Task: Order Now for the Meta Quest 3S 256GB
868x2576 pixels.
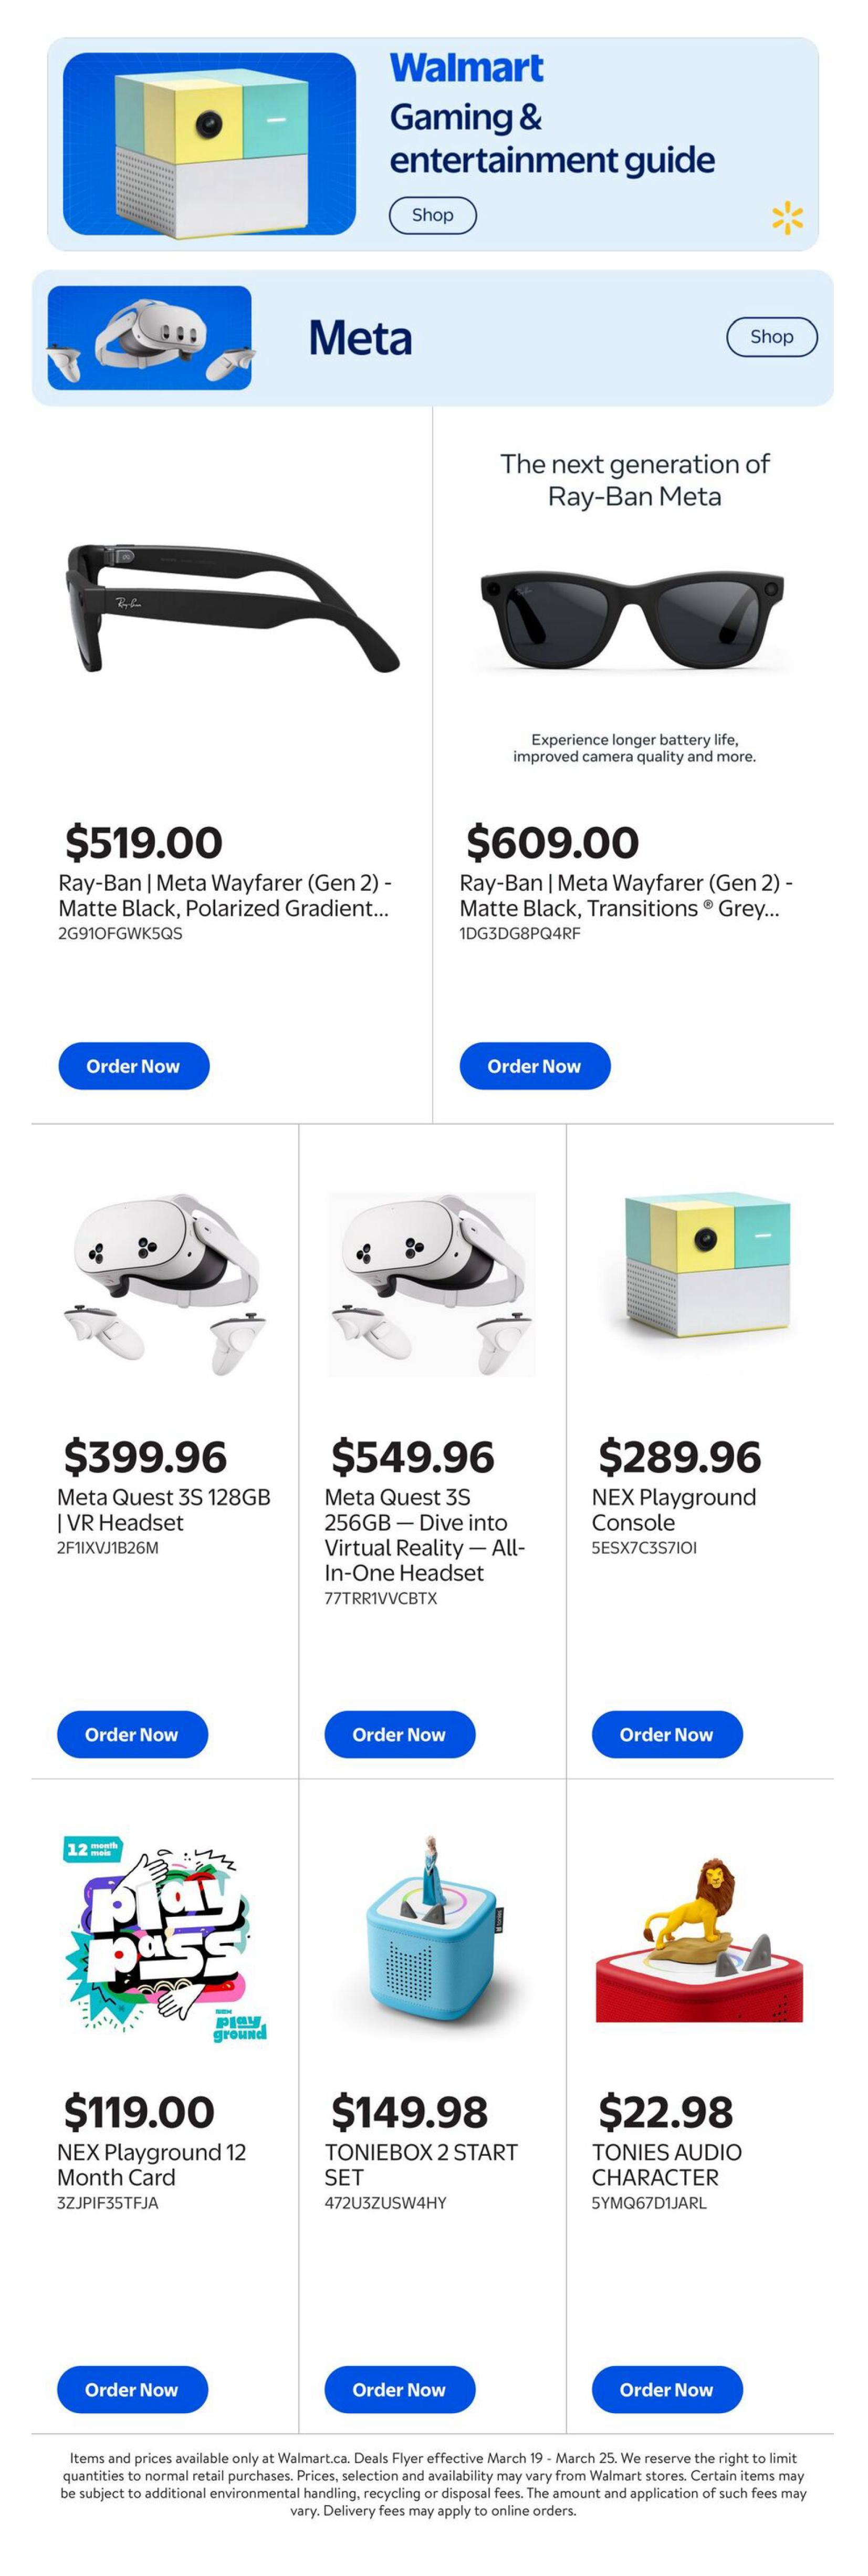Action: click(x=399, y=1735)
